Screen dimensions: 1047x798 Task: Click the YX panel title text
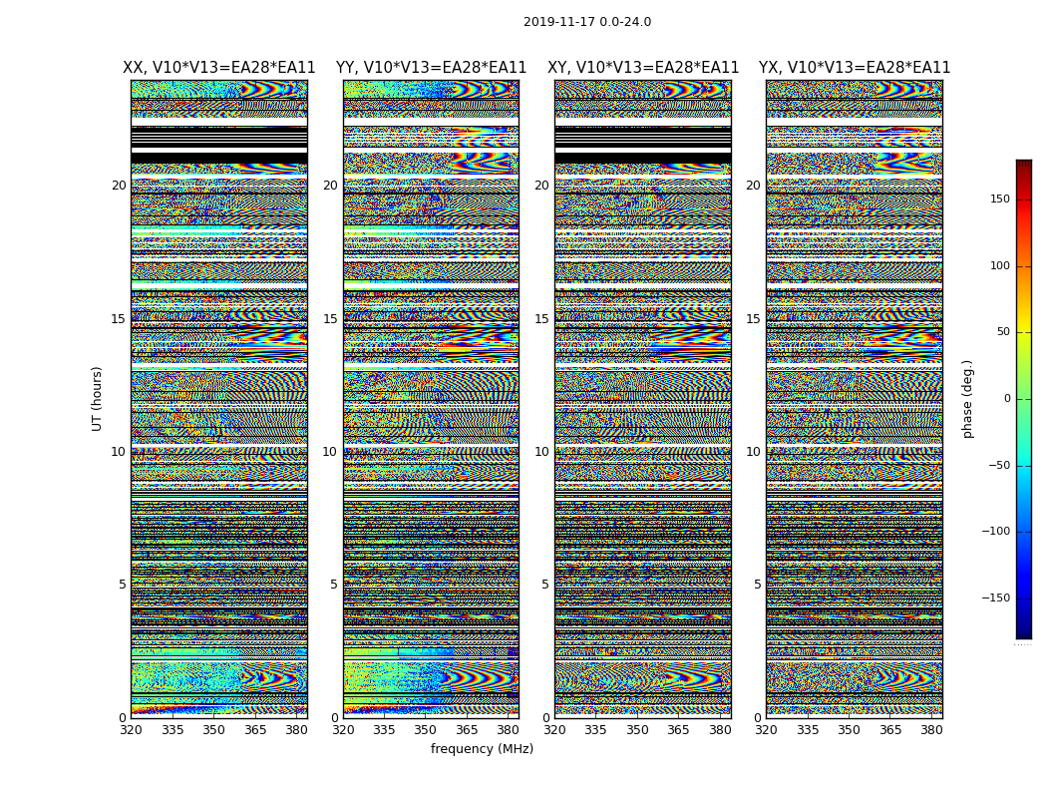[x=855, y=68]
